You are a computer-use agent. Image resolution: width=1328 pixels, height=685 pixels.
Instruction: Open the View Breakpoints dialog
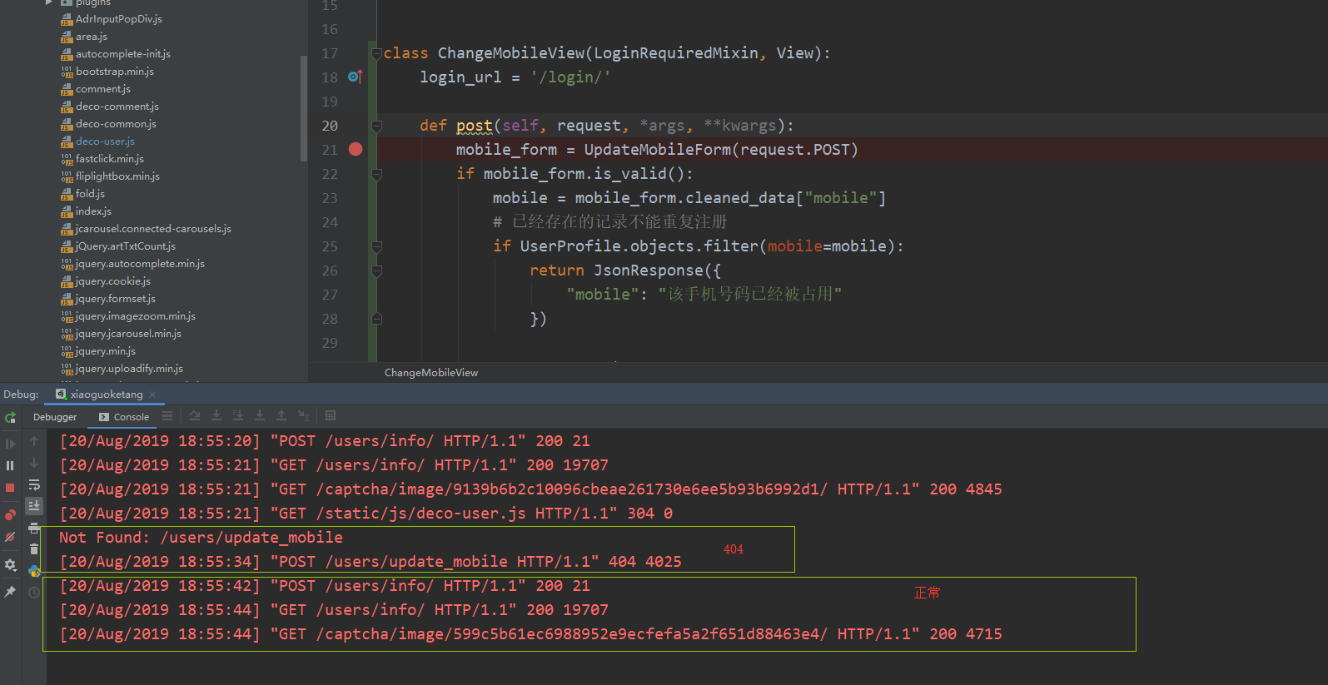(10, 515)
